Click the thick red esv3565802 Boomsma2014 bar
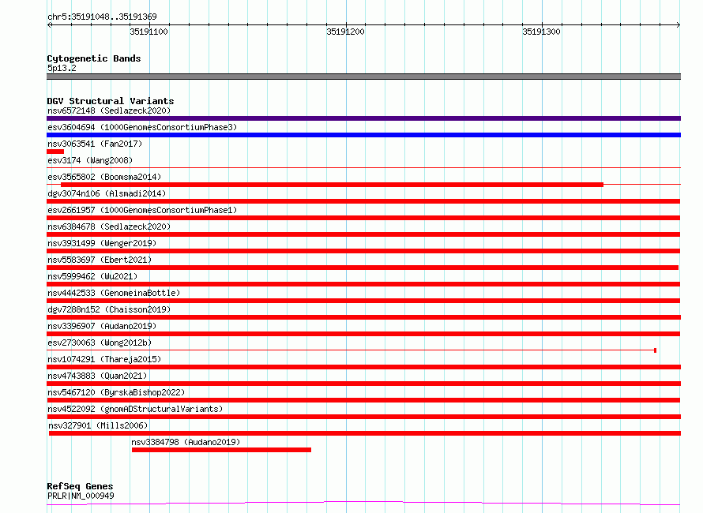The height and width of the screenshot is (513, 703). point(332,185)
